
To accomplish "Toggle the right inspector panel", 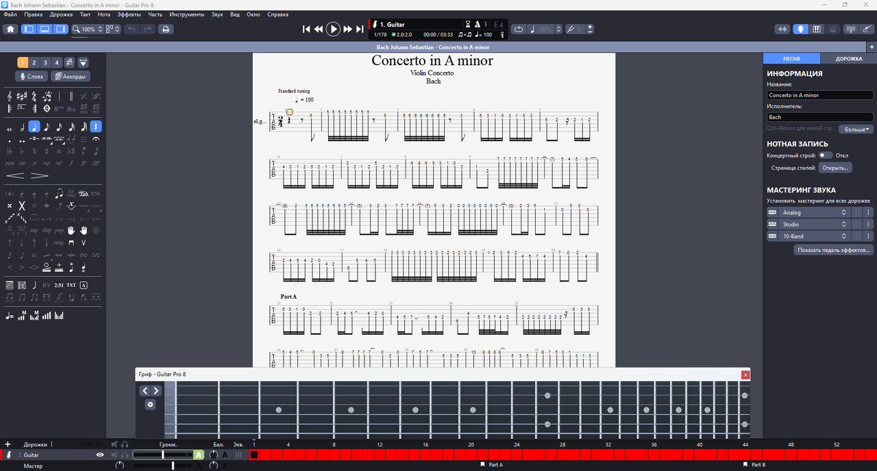I will pyautogui.click(x=60, y=29).
